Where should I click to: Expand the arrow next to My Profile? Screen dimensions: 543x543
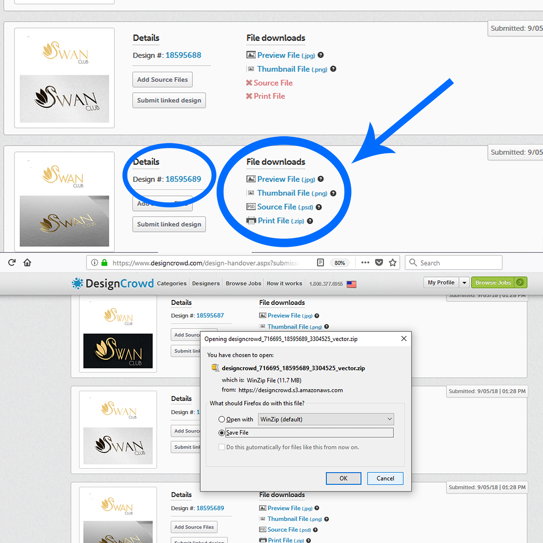[464, 282]
